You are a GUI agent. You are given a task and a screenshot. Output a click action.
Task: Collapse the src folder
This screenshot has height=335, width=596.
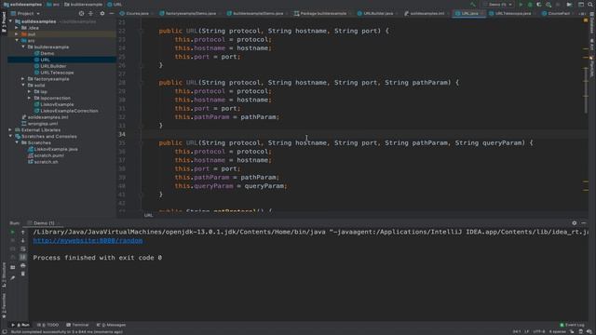(x=17, y=40)
